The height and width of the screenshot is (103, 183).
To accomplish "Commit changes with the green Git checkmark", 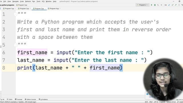I will [172, 5].
